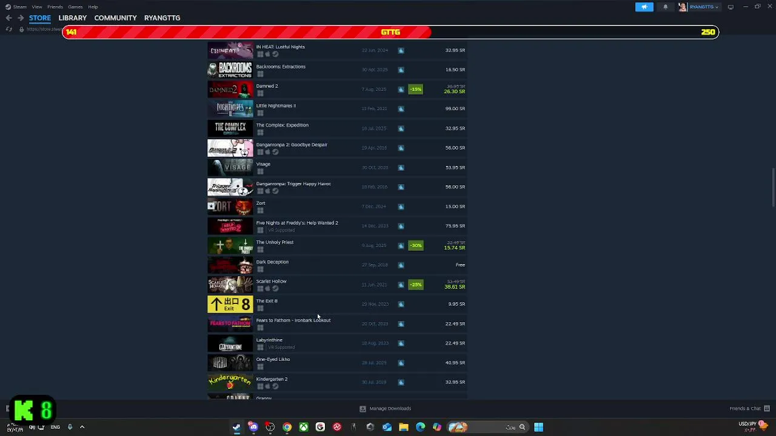Click the Kindergarten 2 thumbnail
Image resolution: width=776 pixels, height=436 pixels.
pos(230,382)
